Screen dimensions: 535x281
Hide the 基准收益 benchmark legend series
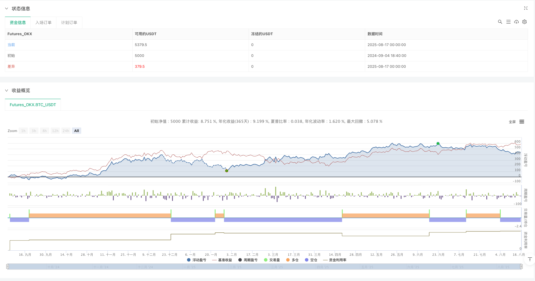pos(222,260)
